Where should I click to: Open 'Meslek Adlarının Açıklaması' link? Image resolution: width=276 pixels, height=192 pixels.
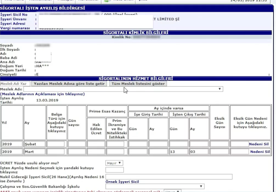coord(42,94)
